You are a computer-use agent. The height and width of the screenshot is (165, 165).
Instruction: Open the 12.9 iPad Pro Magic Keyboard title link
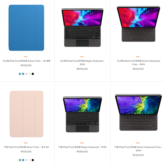tap(82, 63)
